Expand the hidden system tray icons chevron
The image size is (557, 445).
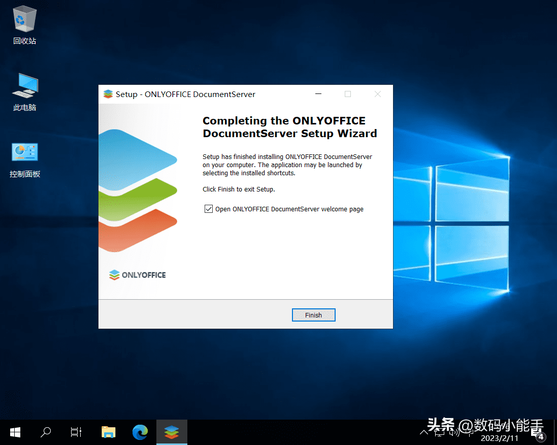click(x=424, y=432)
